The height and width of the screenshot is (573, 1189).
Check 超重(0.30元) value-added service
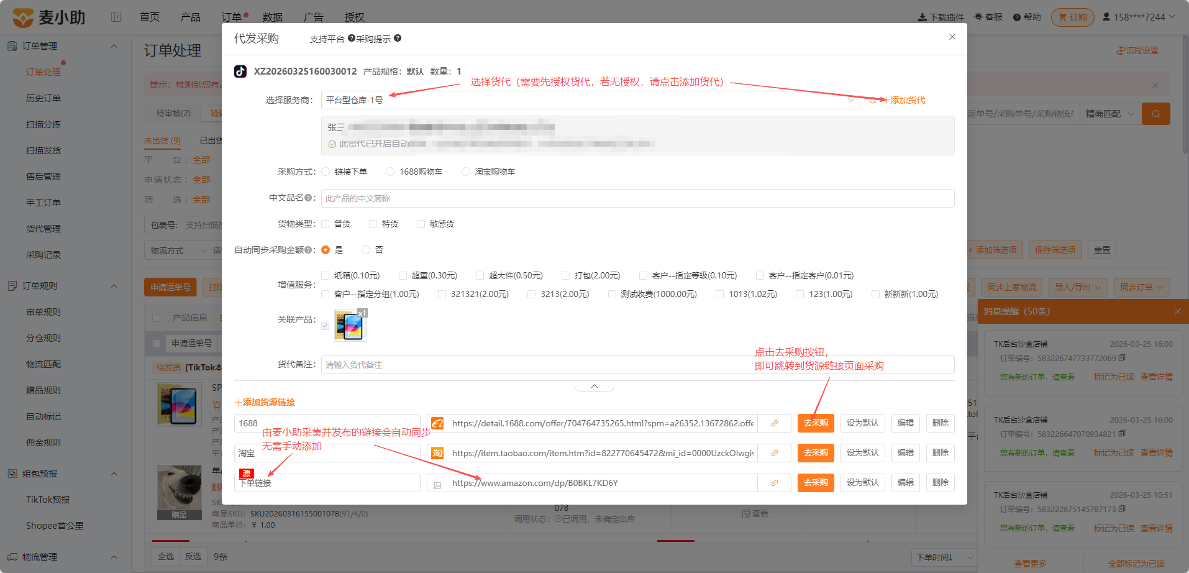point(403,275)
